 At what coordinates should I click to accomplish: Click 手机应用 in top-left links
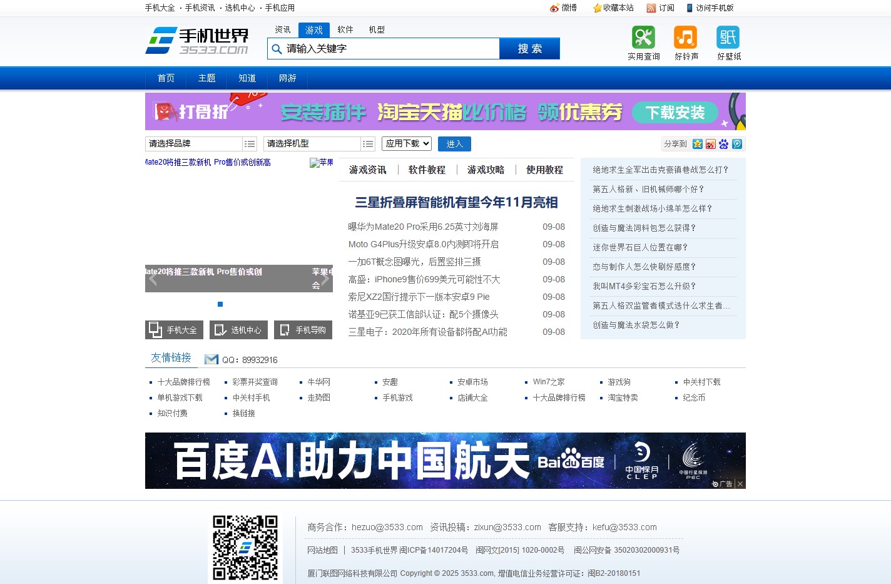point(280,8)
